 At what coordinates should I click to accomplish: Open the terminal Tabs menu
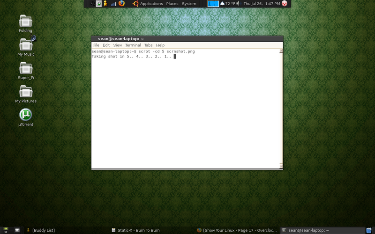148,45
